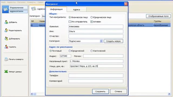Screen dimensions: 173x97
Task: Click the Добавить label in sidebar
Action: [x=13, y=22]
